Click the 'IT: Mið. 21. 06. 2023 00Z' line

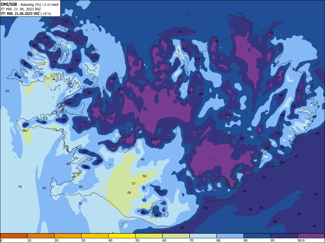21,9
